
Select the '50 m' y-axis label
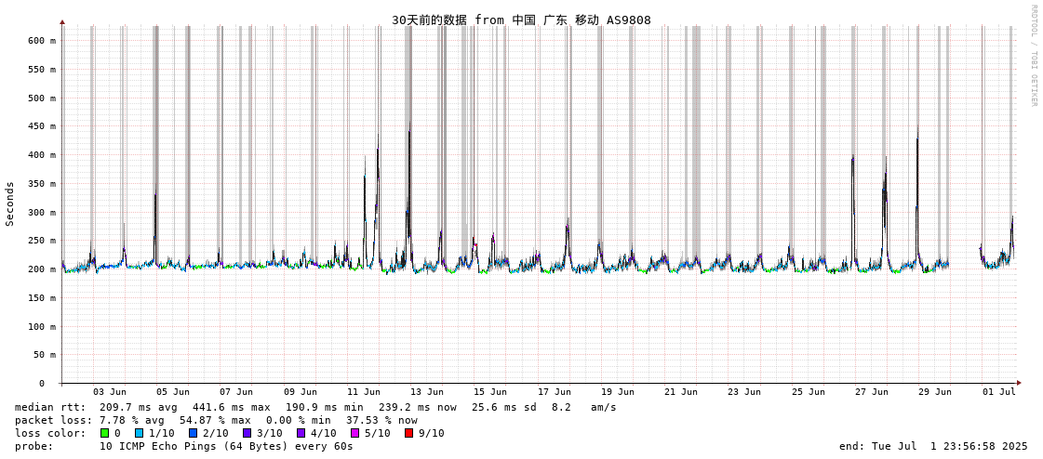coord(45,355)
